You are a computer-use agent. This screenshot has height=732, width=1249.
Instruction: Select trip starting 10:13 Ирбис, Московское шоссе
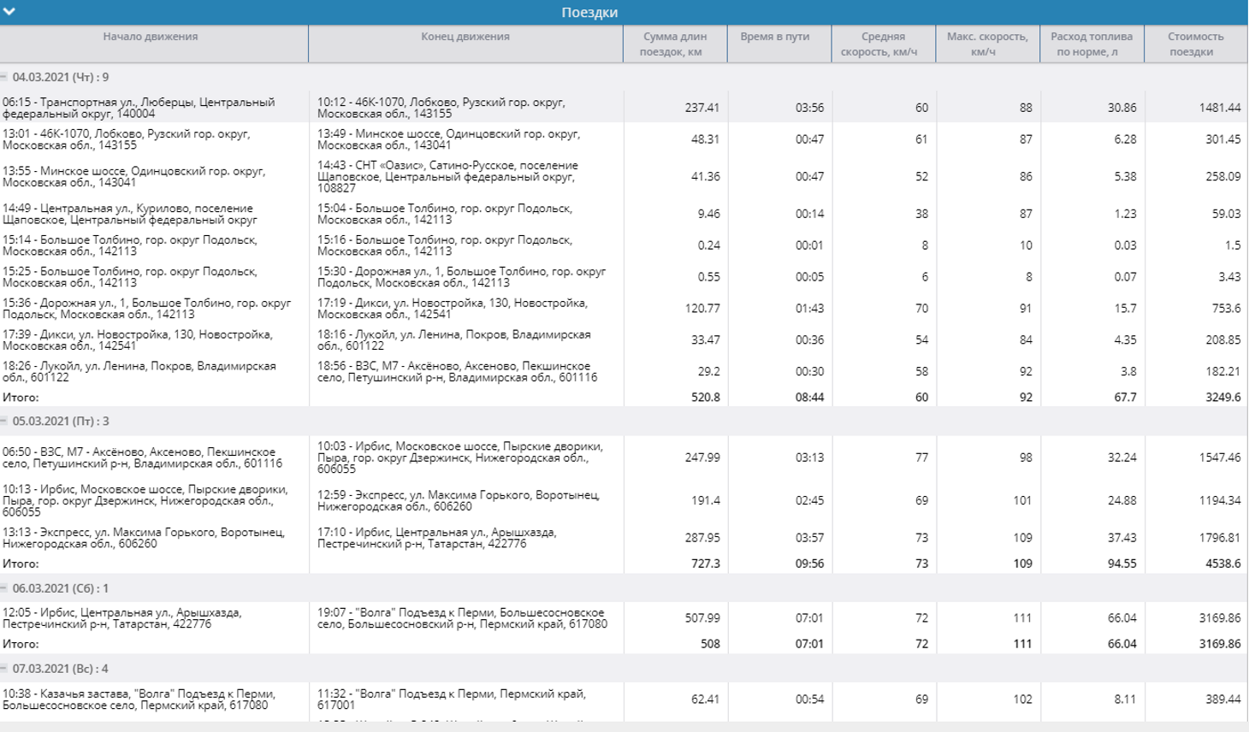(x=145, y=500)
